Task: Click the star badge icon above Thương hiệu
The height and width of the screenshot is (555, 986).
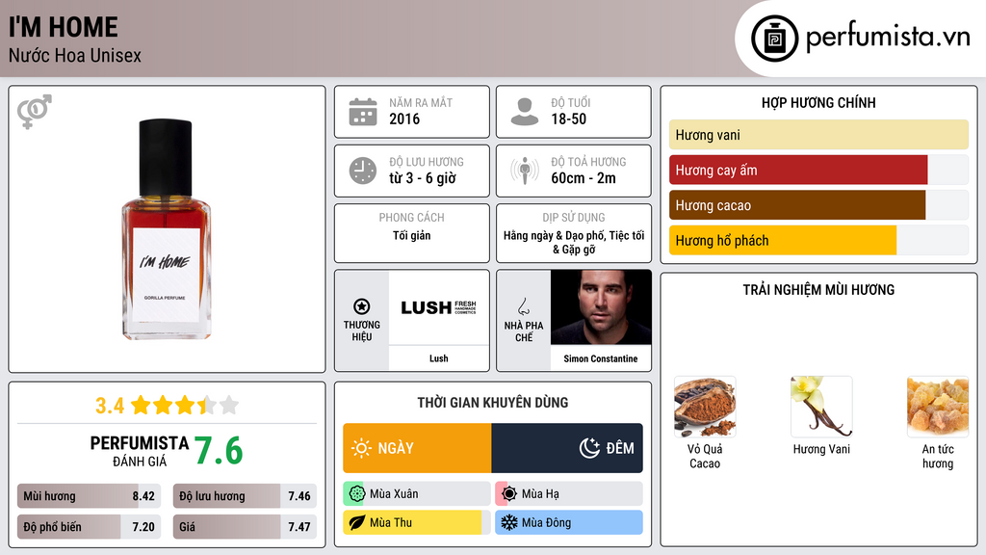Action: click(x=362, y=306)
